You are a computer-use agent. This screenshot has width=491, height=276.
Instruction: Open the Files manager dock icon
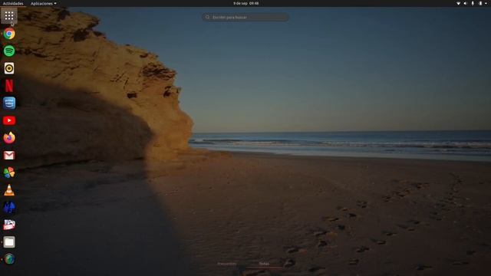click(x=9, y=242)
